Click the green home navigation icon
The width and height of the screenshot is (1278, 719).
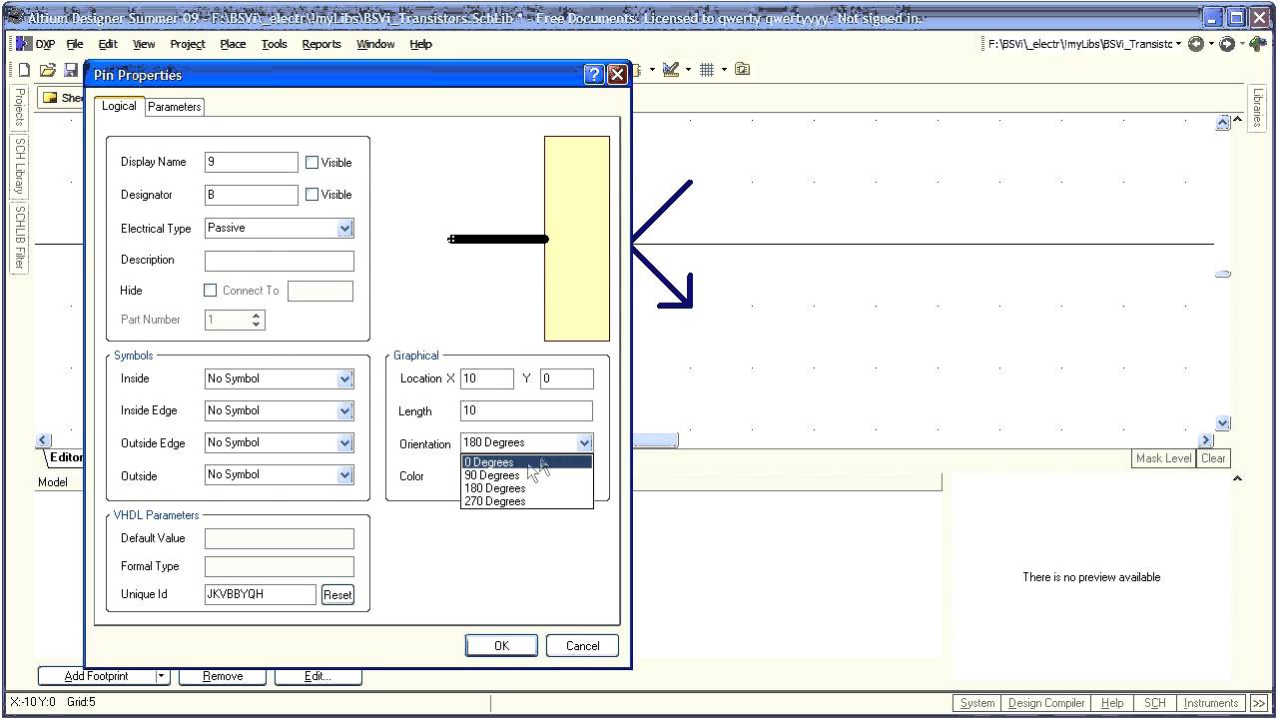point(1257,44)
